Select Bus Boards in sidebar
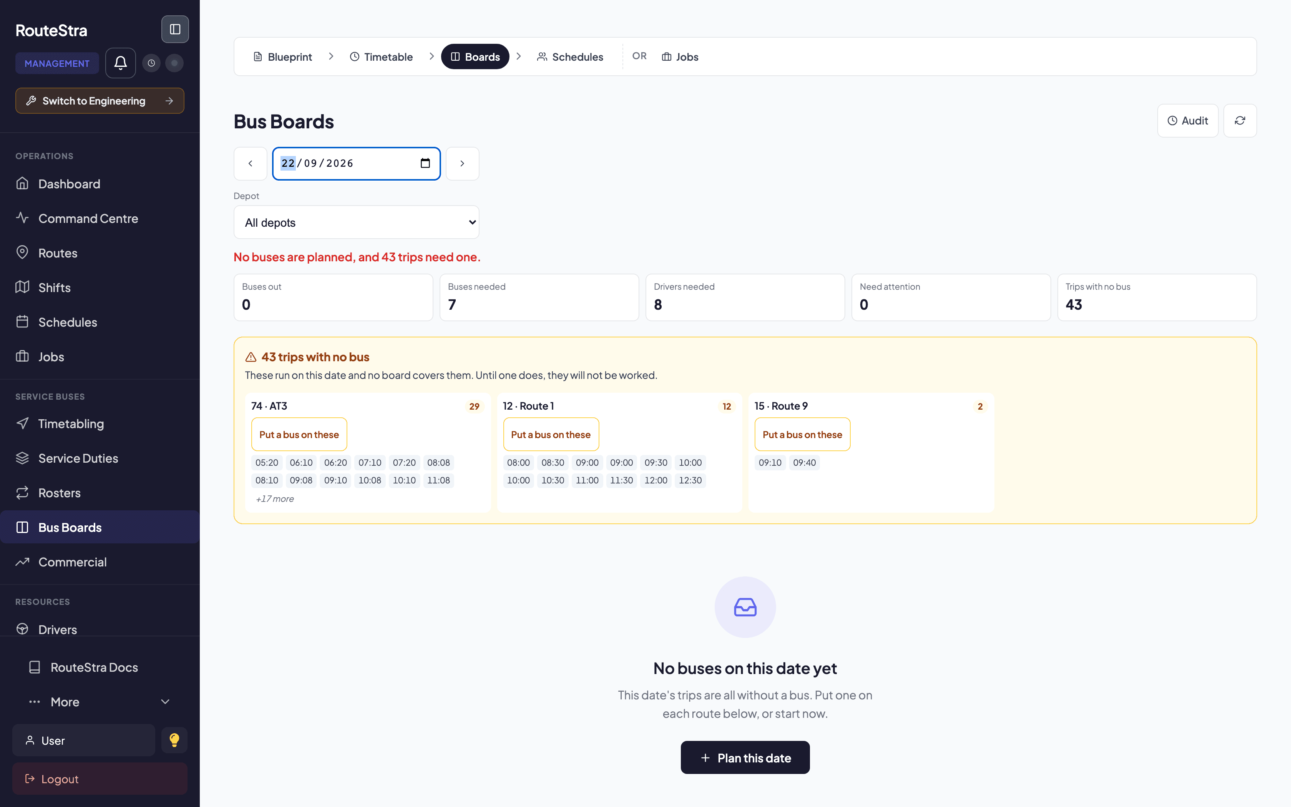The image size is (1291, 807). [100, 527]
